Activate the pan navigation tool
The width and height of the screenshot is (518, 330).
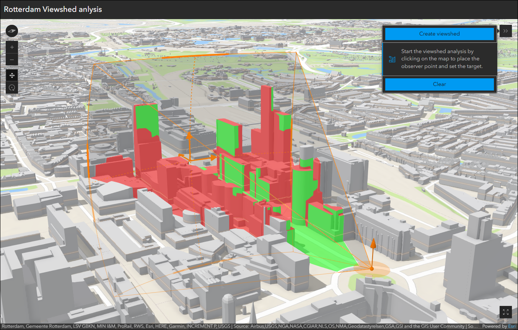(12, 76)
